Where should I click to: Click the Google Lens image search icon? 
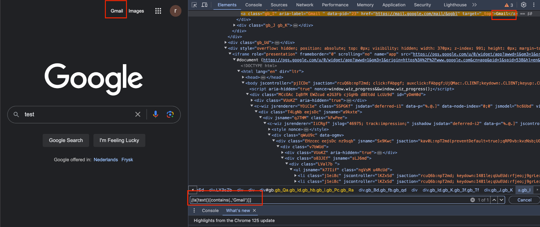(x=170, y=114)
